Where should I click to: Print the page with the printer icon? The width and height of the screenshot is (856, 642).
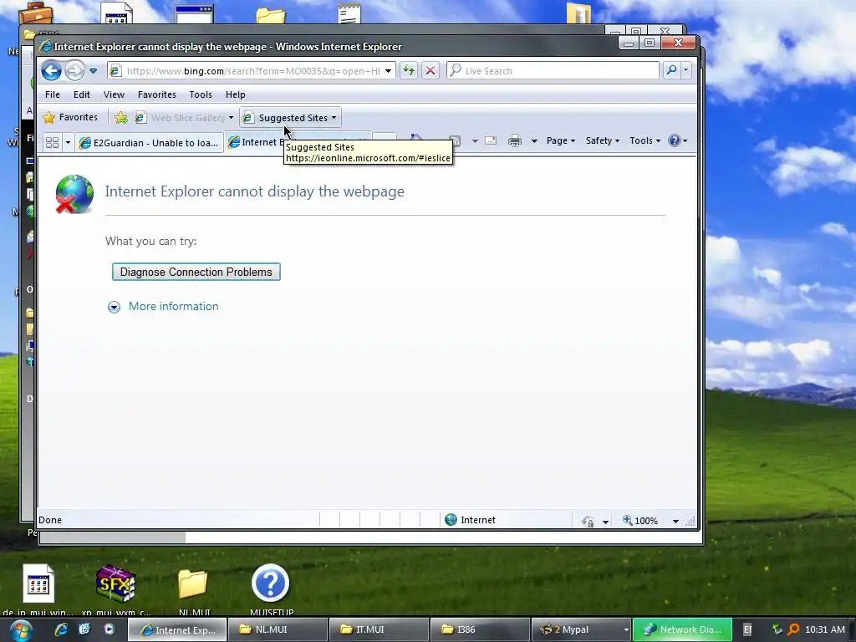pos(515,140)
